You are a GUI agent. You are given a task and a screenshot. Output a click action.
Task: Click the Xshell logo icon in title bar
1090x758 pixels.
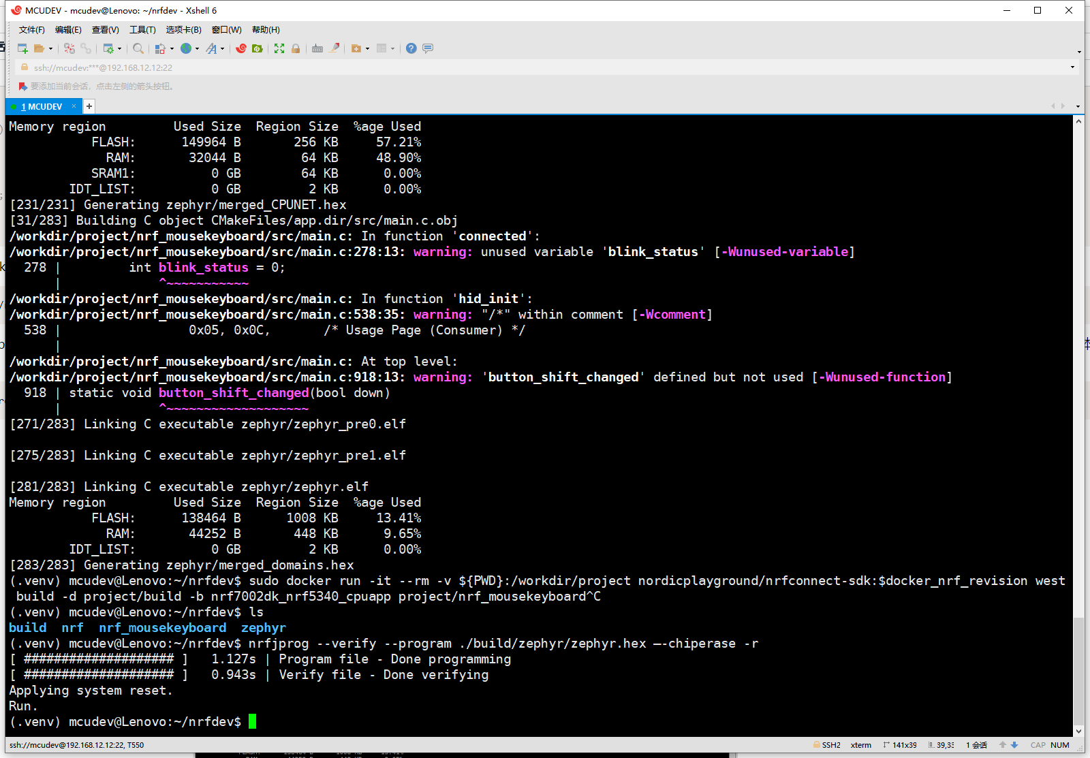16,10
